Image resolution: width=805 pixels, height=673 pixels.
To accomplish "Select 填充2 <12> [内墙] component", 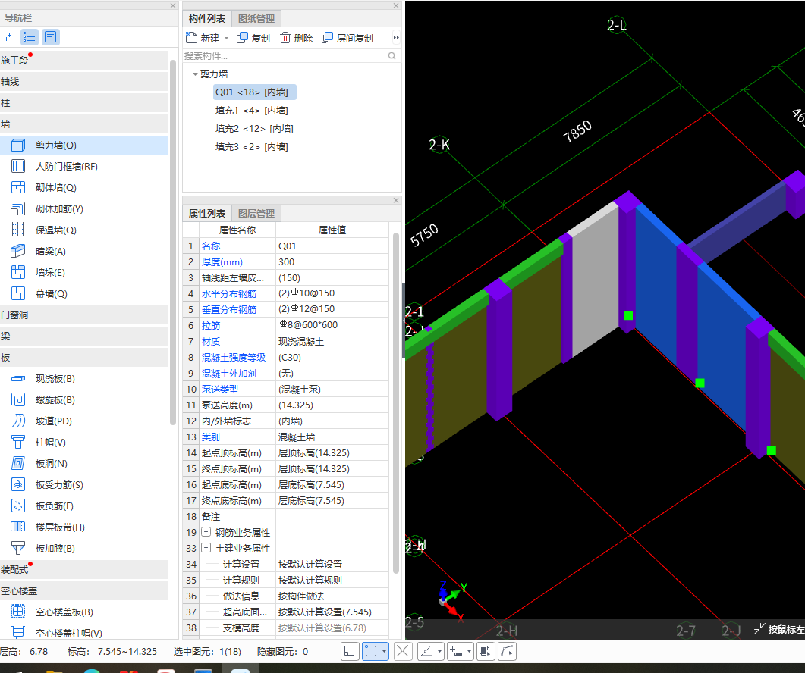I will coord(254,128).
